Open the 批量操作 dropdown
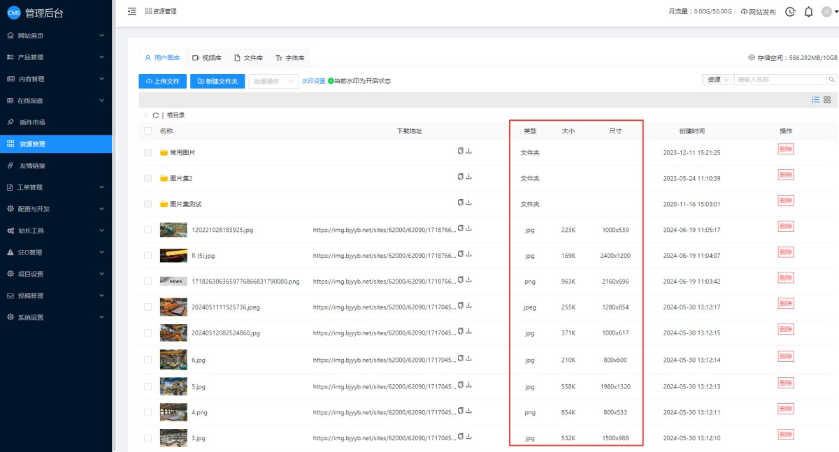 [273, 81]
